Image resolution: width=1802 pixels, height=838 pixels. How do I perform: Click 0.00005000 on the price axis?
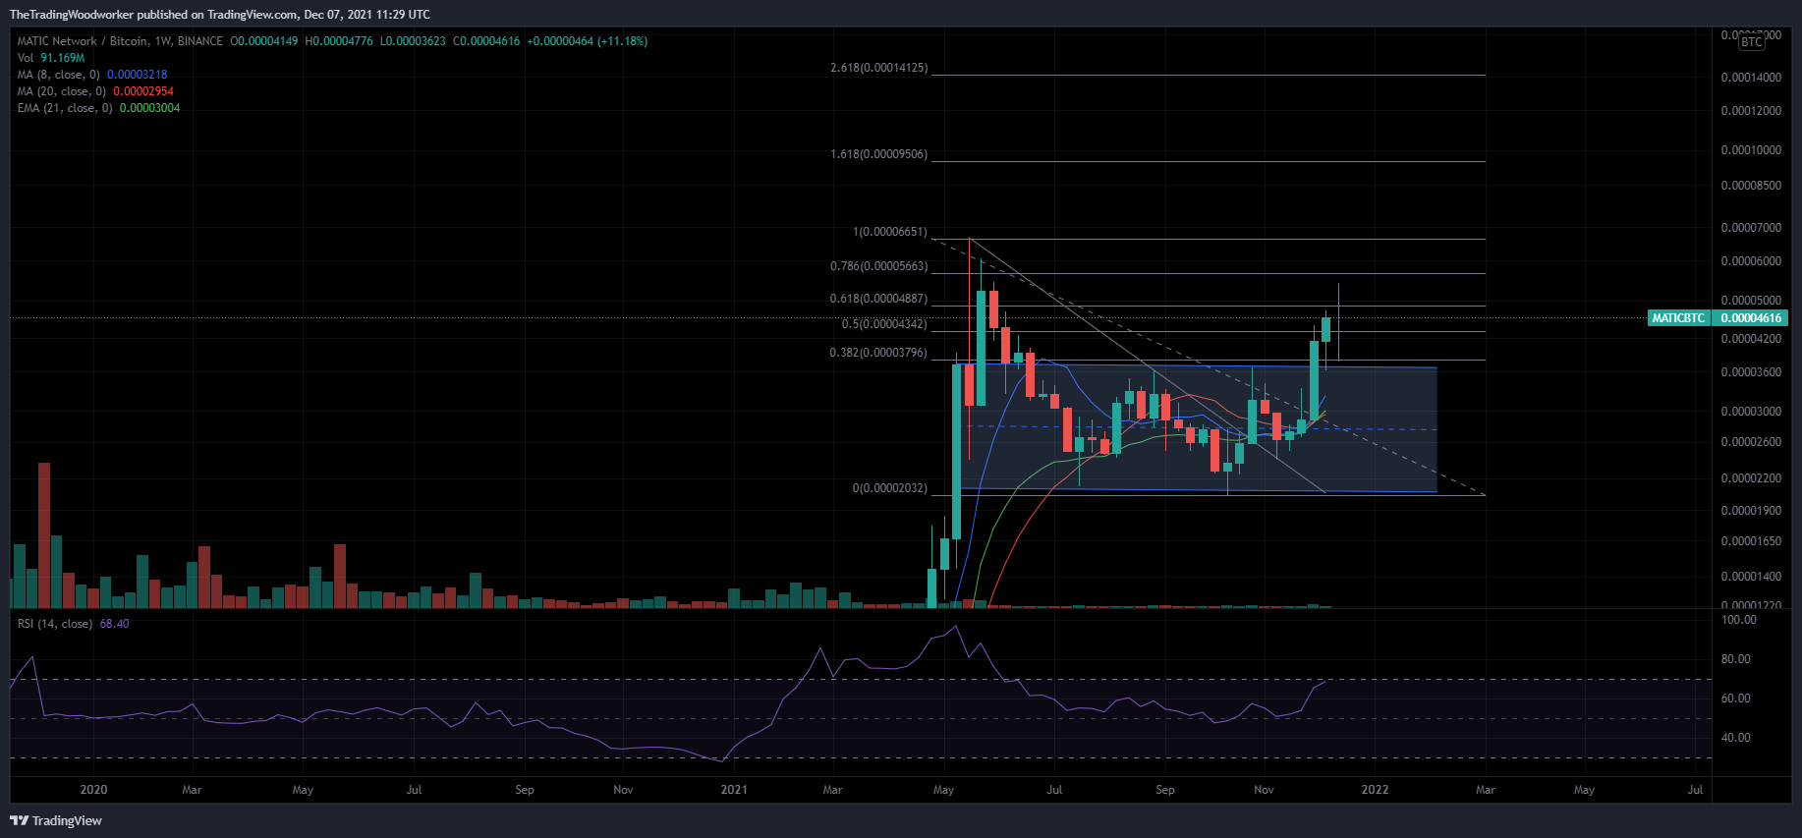coord(1751,301)
